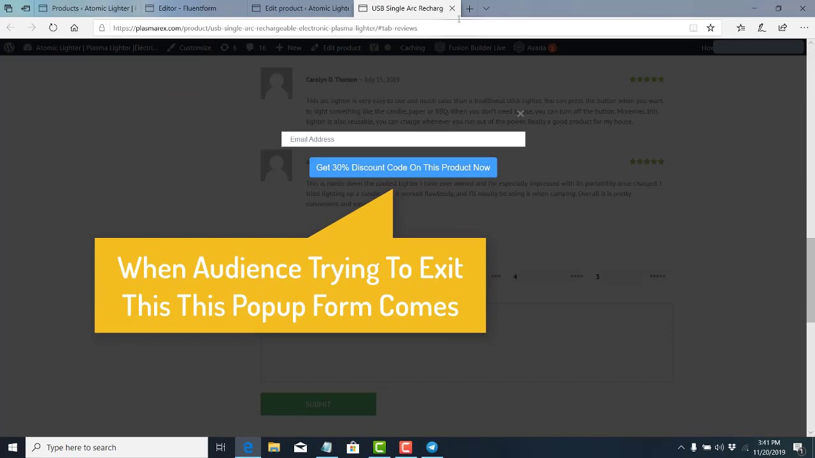The width and height of the screenshot is (815, 458).
Task: Click Caching in the admin bar
Action: tap(412, 48)
